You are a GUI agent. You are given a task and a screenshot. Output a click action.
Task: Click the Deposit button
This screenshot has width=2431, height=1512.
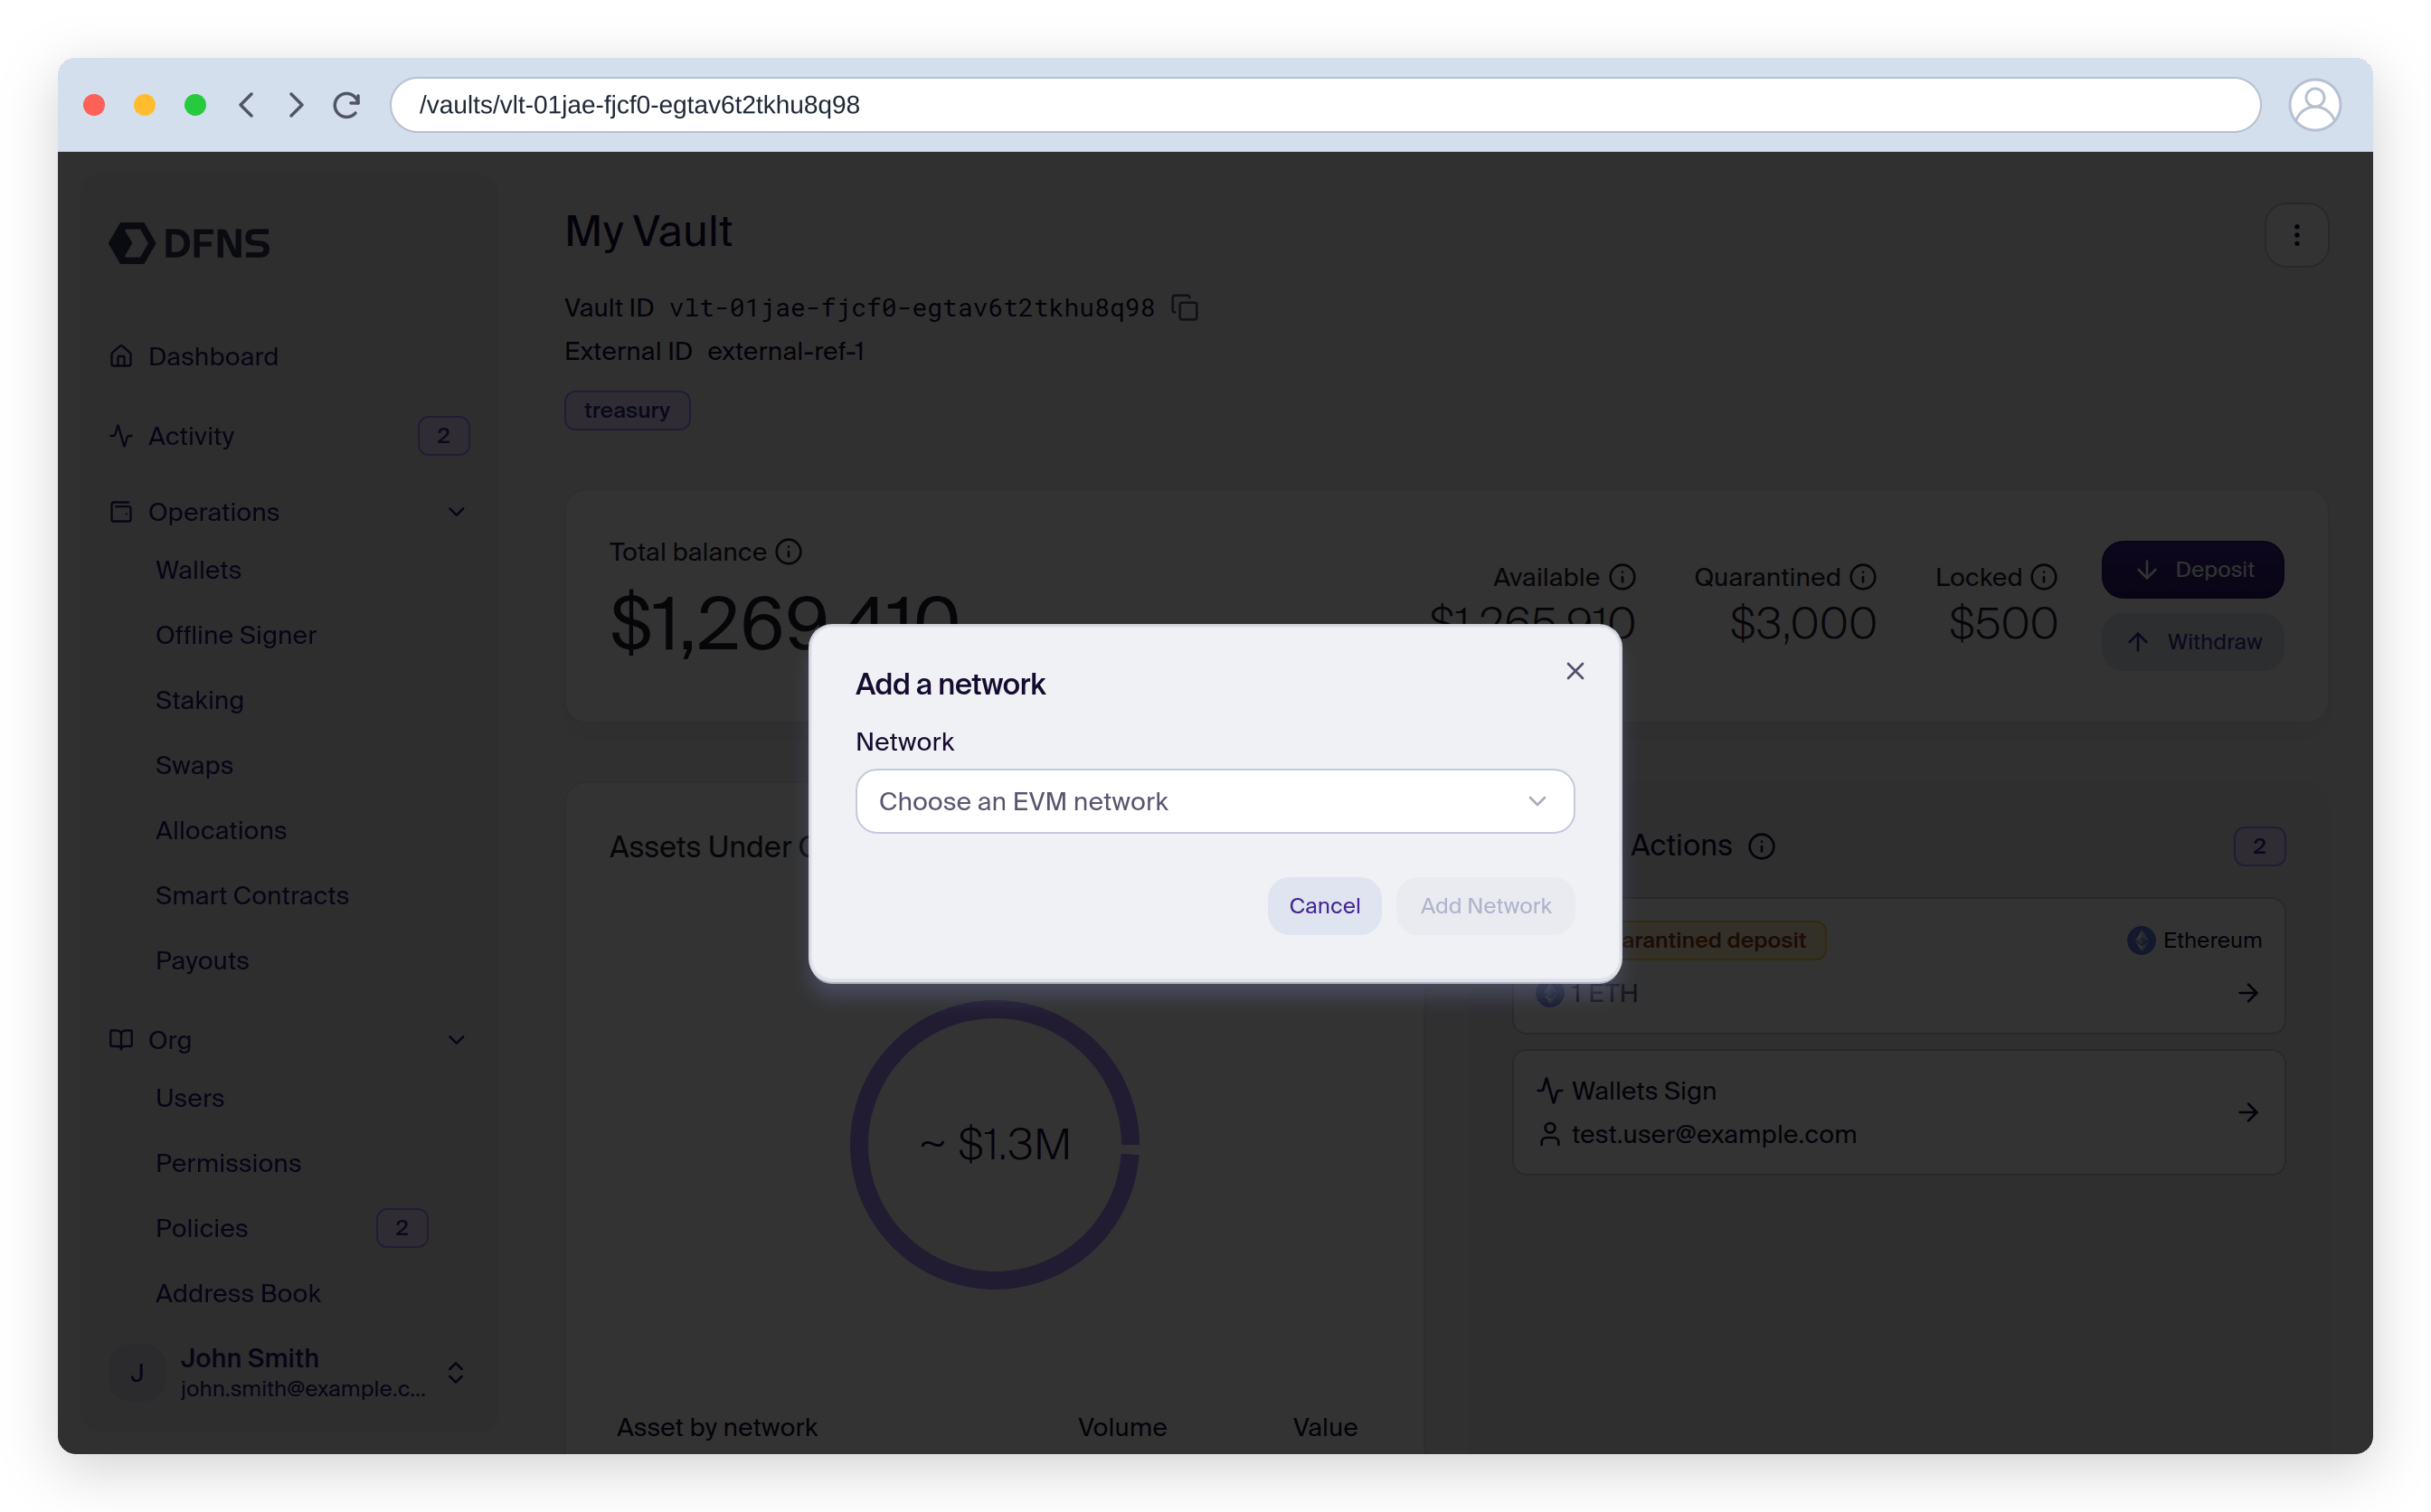(2192, 570)
